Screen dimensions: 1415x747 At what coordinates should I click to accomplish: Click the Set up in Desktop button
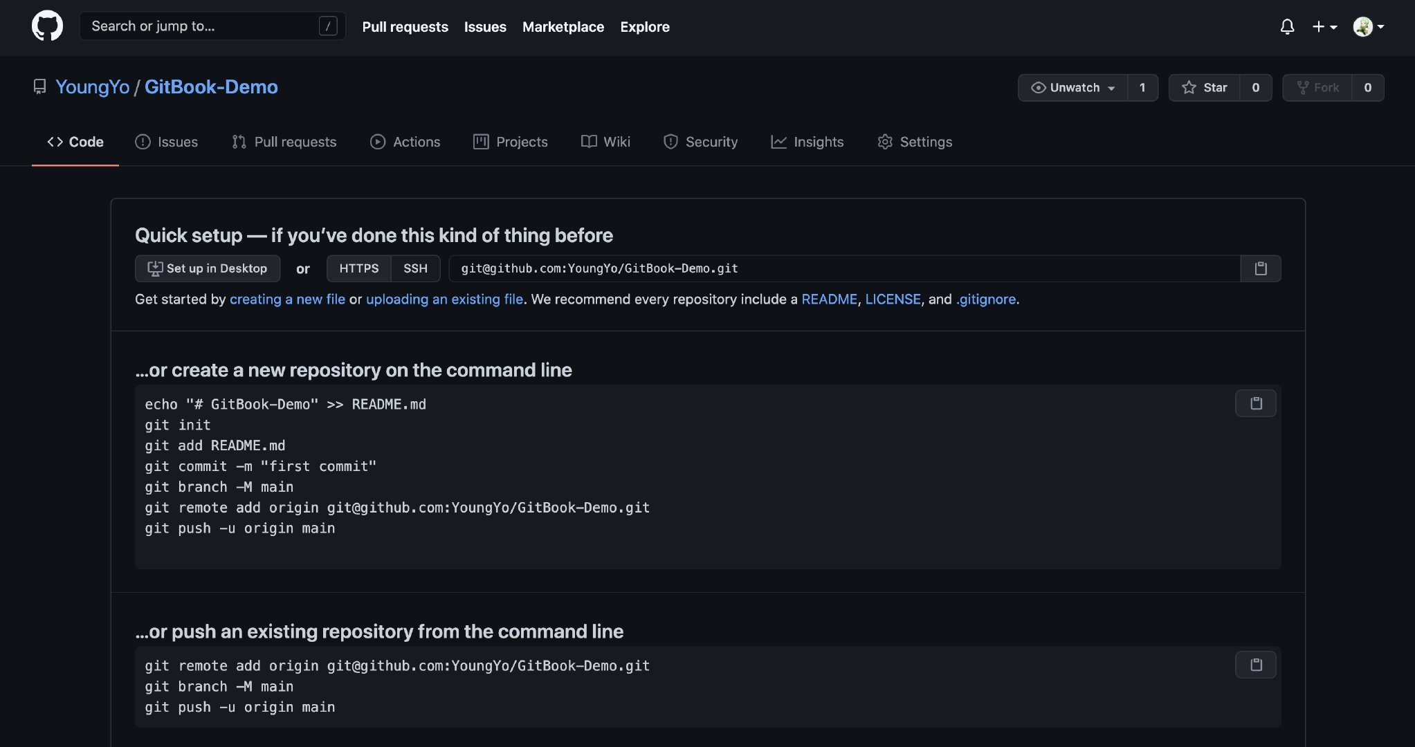pos(208,268)
